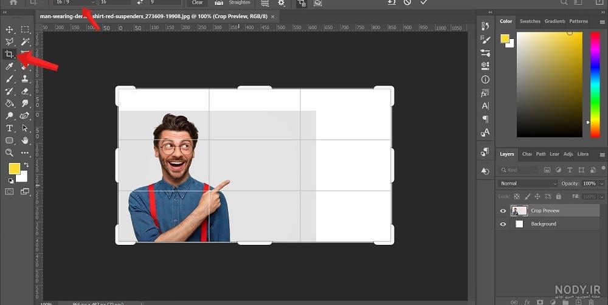Image resolution: width=608 pixels, height=305 pixels.
Task: Switch to the Swatches tab
Action: 530,21
